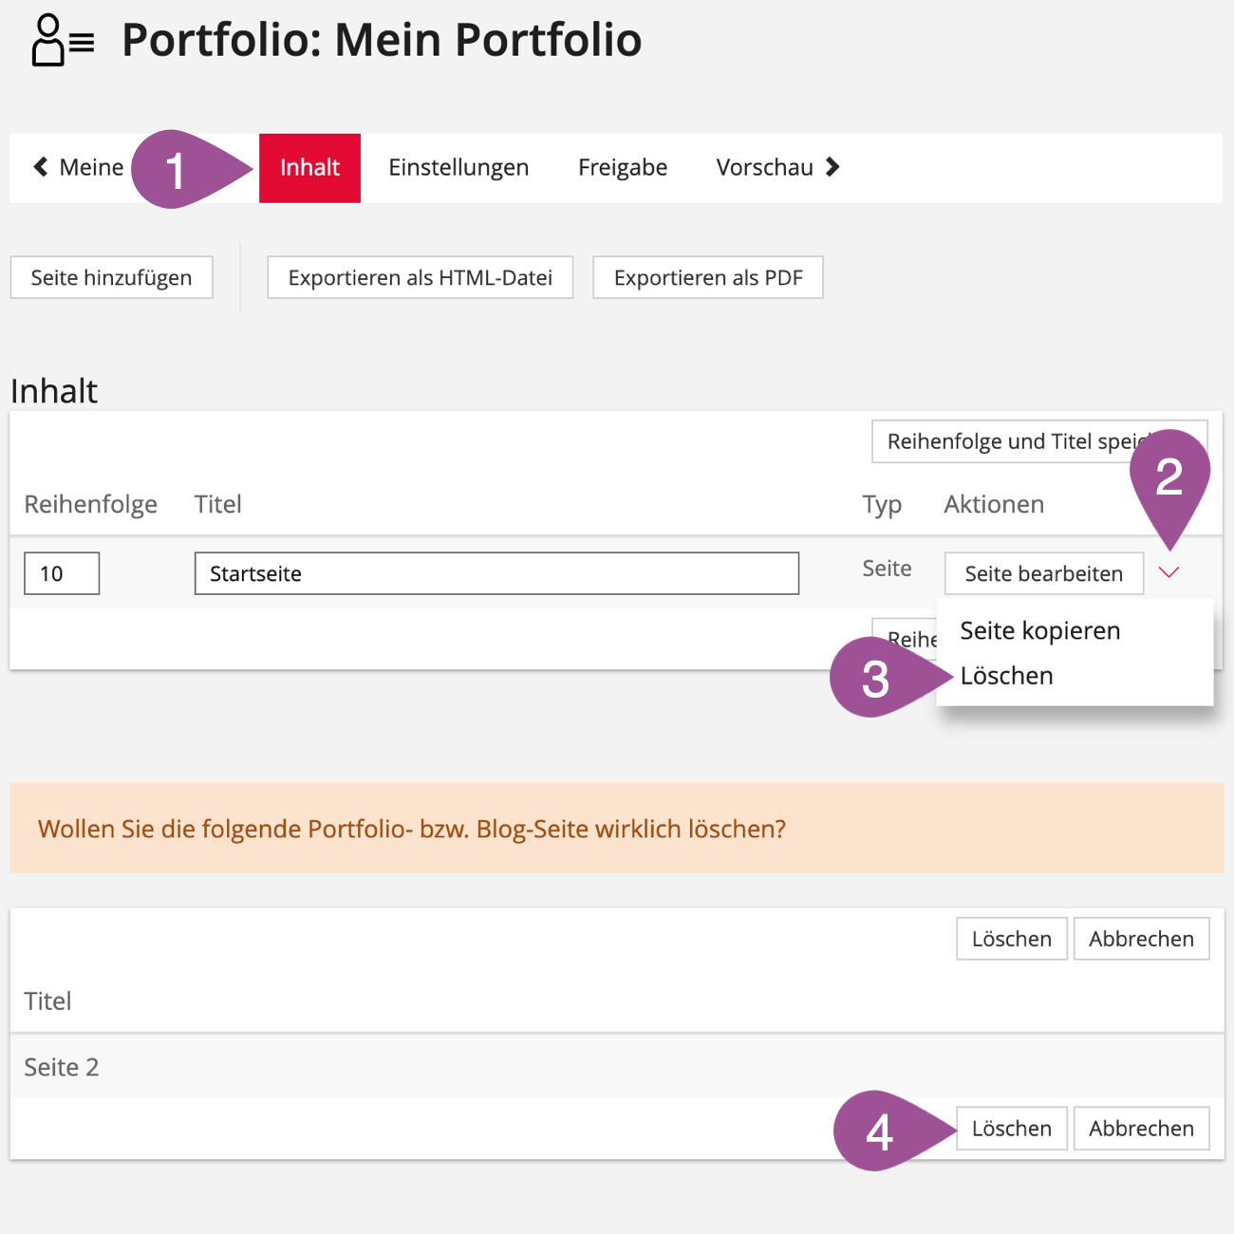The width and height of the screenshot is (1234, 1234).
Task: Cancel with the Abbrechen button below Seite 2
Action: (1141, 1129)
